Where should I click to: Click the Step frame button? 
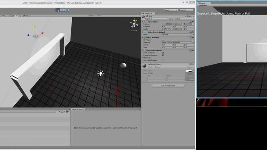pyautogui.click(x=67, y=10)
